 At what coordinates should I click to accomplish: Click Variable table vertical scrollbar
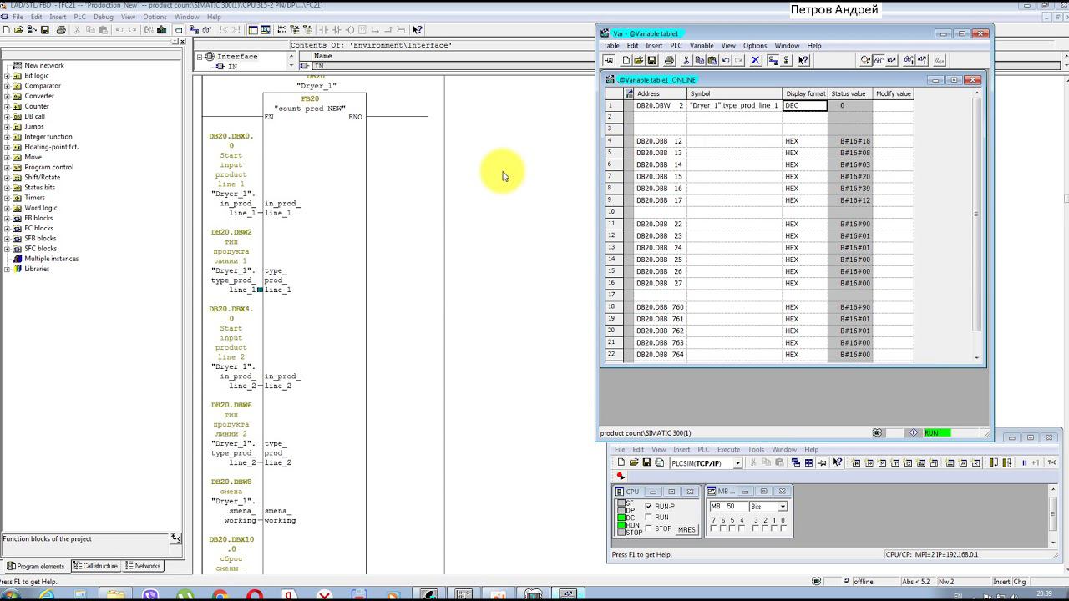[976, 225]
